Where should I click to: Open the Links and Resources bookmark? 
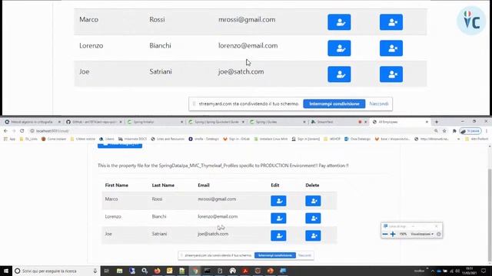coord(168,139)
